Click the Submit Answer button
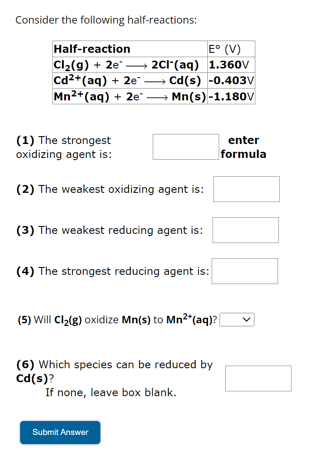The image size is (309, 452). point(60,432)
